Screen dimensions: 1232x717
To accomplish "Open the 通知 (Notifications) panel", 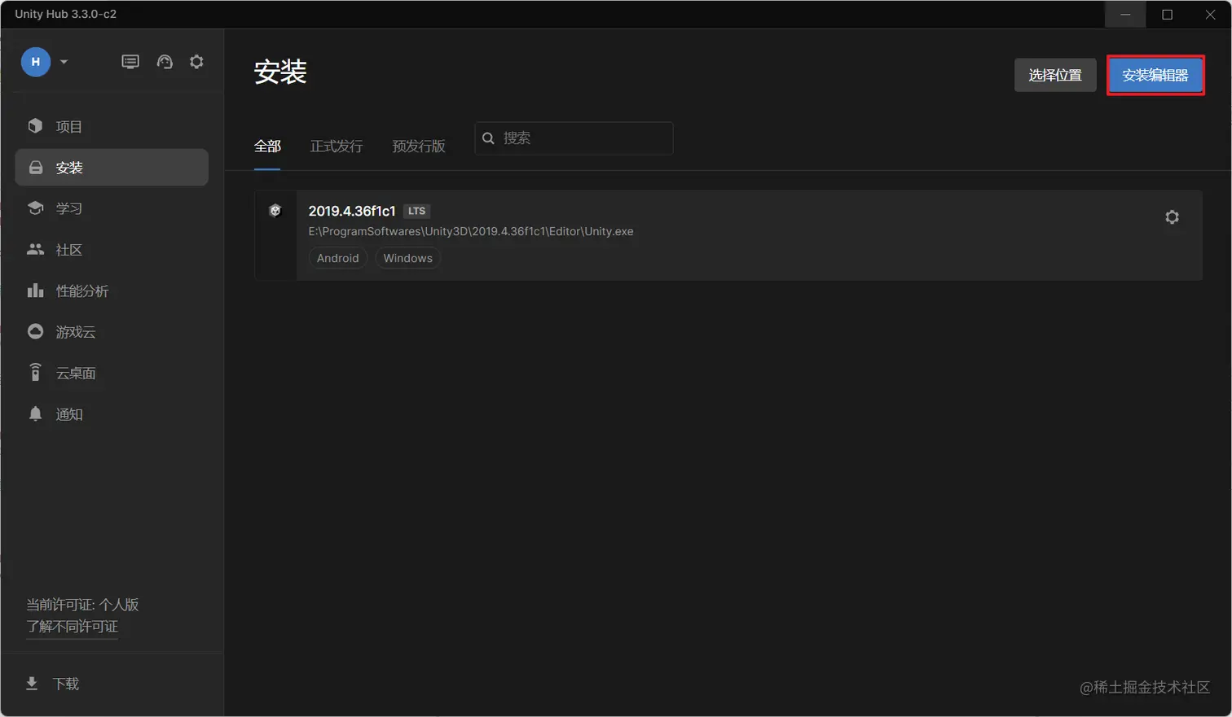I will click(68, 413).
